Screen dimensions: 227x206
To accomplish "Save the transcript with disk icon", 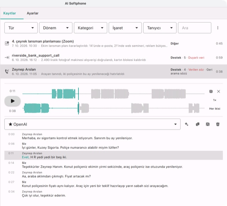I will (207, 124).
